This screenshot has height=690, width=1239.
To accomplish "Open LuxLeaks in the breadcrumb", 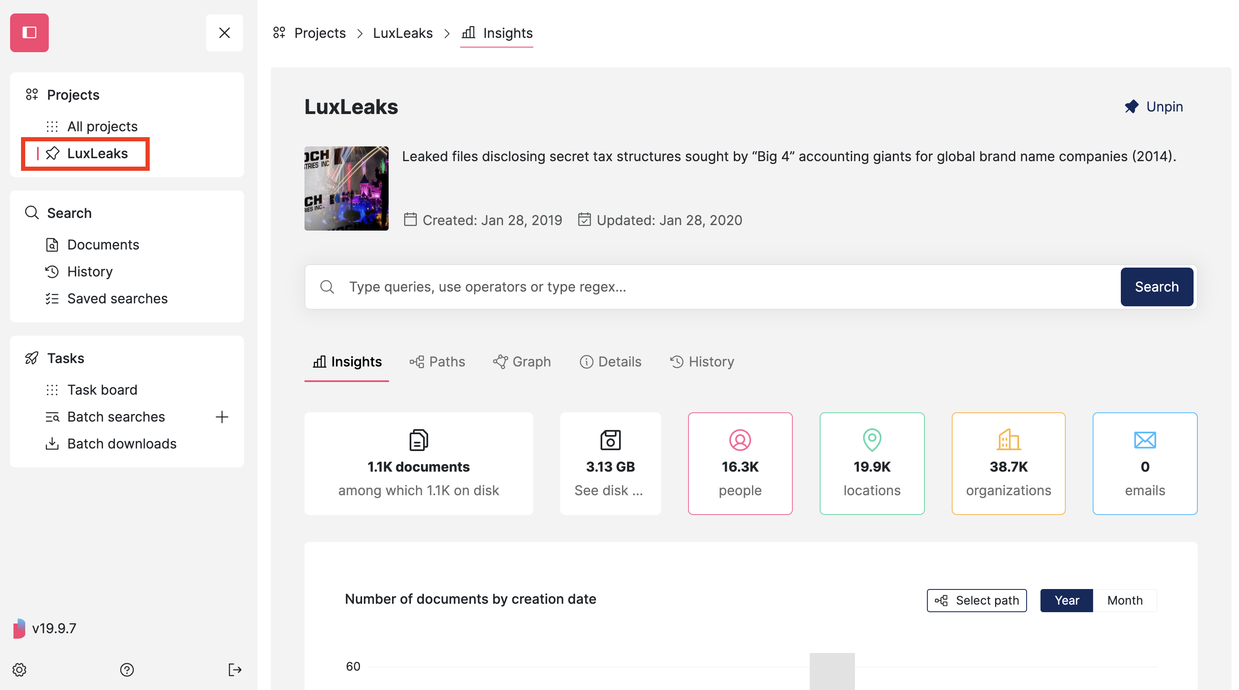I will point(403,33).
